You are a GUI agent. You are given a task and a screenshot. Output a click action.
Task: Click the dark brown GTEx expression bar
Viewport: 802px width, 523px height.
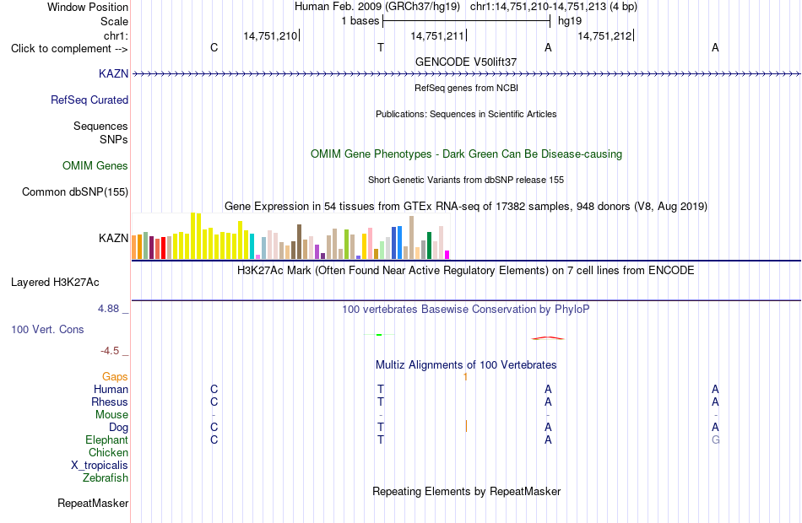click(x=299, y=242)
